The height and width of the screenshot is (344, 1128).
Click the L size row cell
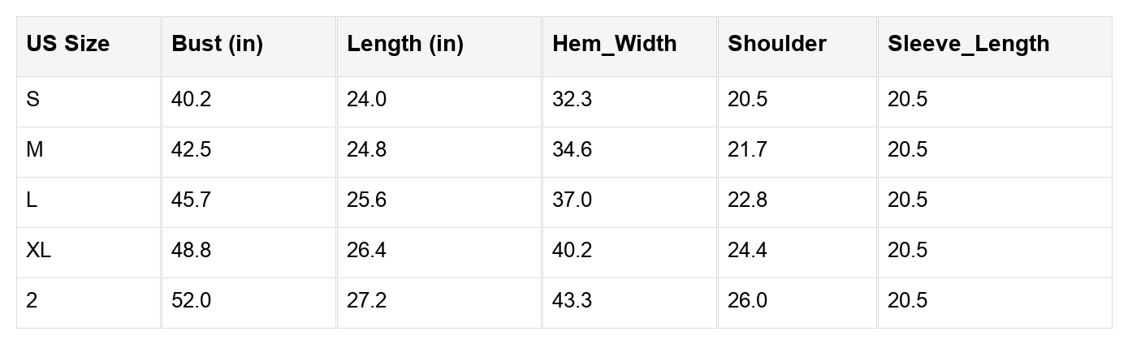pyautogui.click(x=32, y=200)
